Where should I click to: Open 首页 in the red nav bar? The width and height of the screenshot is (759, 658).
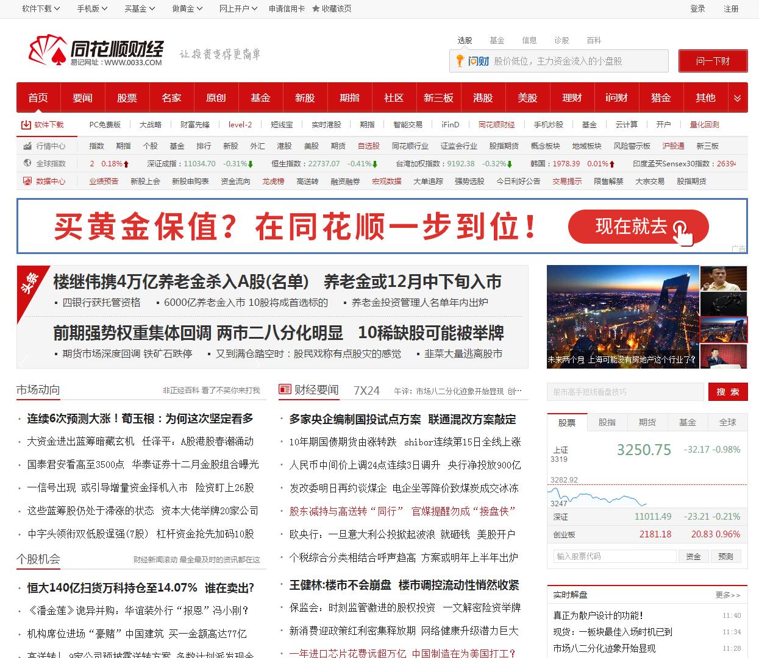[38, 98]
